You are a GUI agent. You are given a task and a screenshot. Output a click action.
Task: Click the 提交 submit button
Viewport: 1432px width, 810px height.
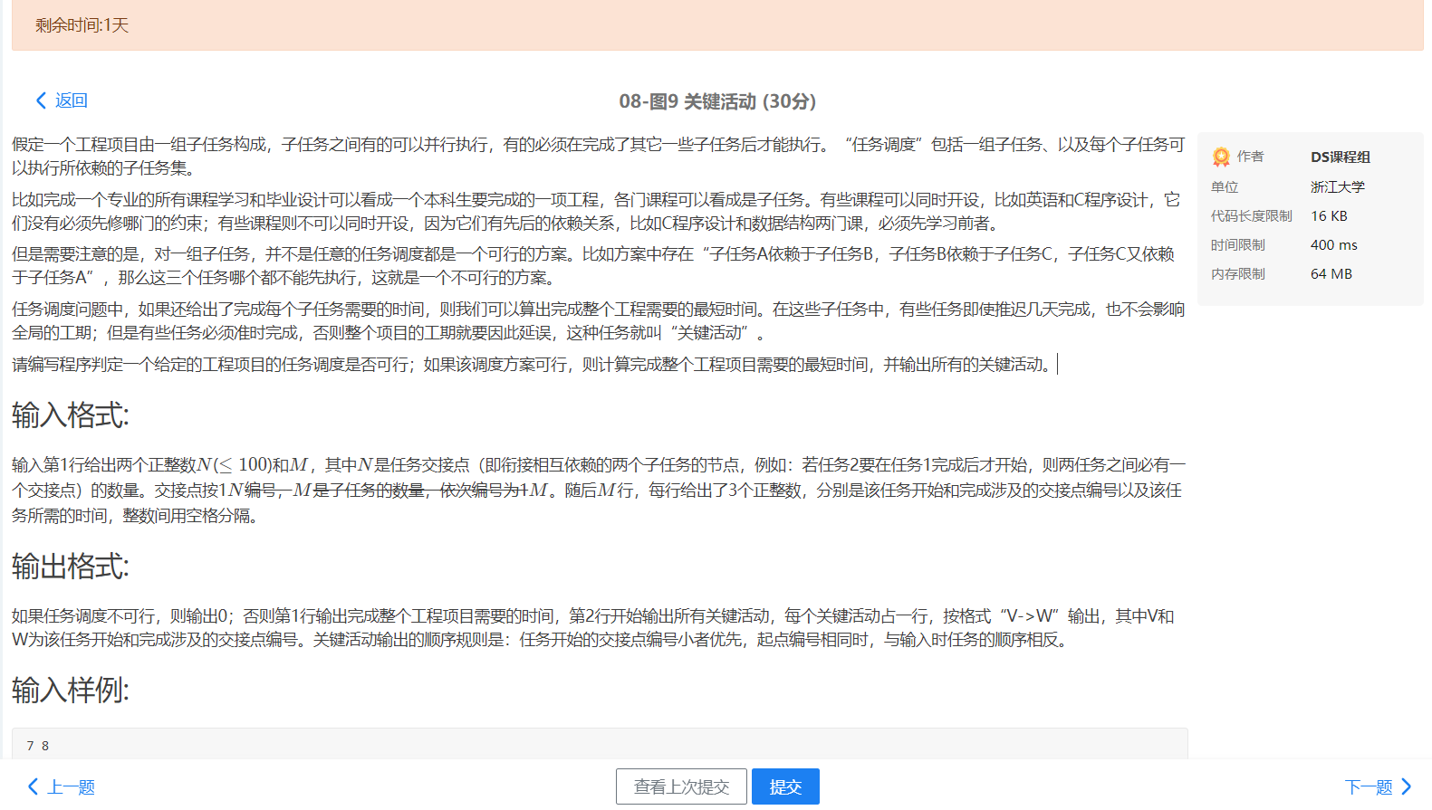(x=785, y=786)
